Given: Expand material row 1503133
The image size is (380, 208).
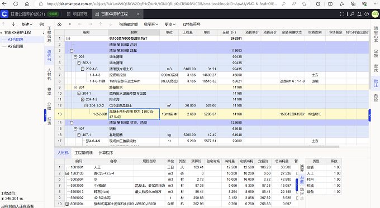Looking at the screenshot, I should click(67, 173).
